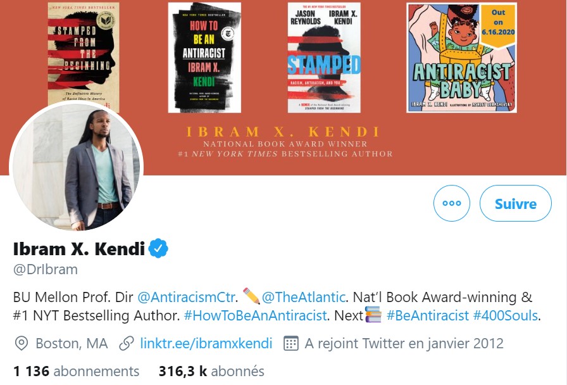The image size is (567, 385).
Task: Click the verified blue checkmark badge
Action: pos(158,248)
